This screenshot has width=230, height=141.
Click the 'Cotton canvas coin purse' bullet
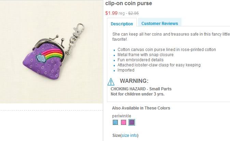coord(166,50)
